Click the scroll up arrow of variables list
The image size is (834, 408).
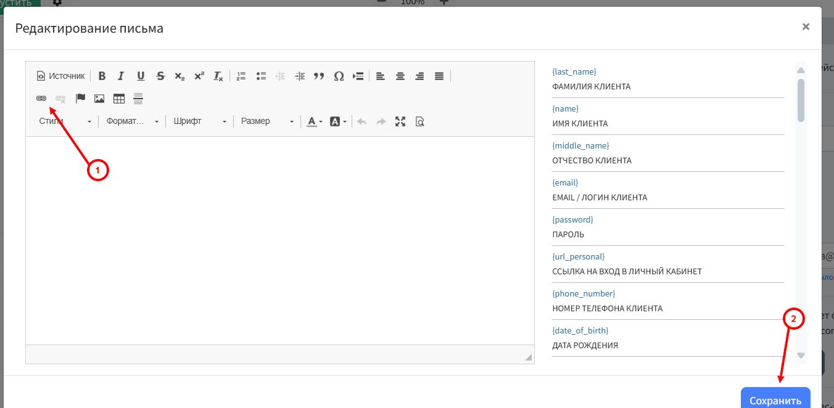point(801,70)
